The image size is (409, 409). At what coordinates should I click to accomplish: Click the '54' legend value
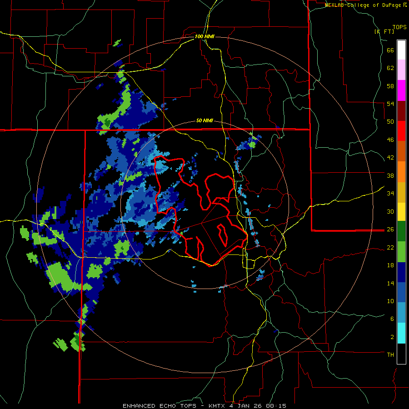[x=390, y=104]
